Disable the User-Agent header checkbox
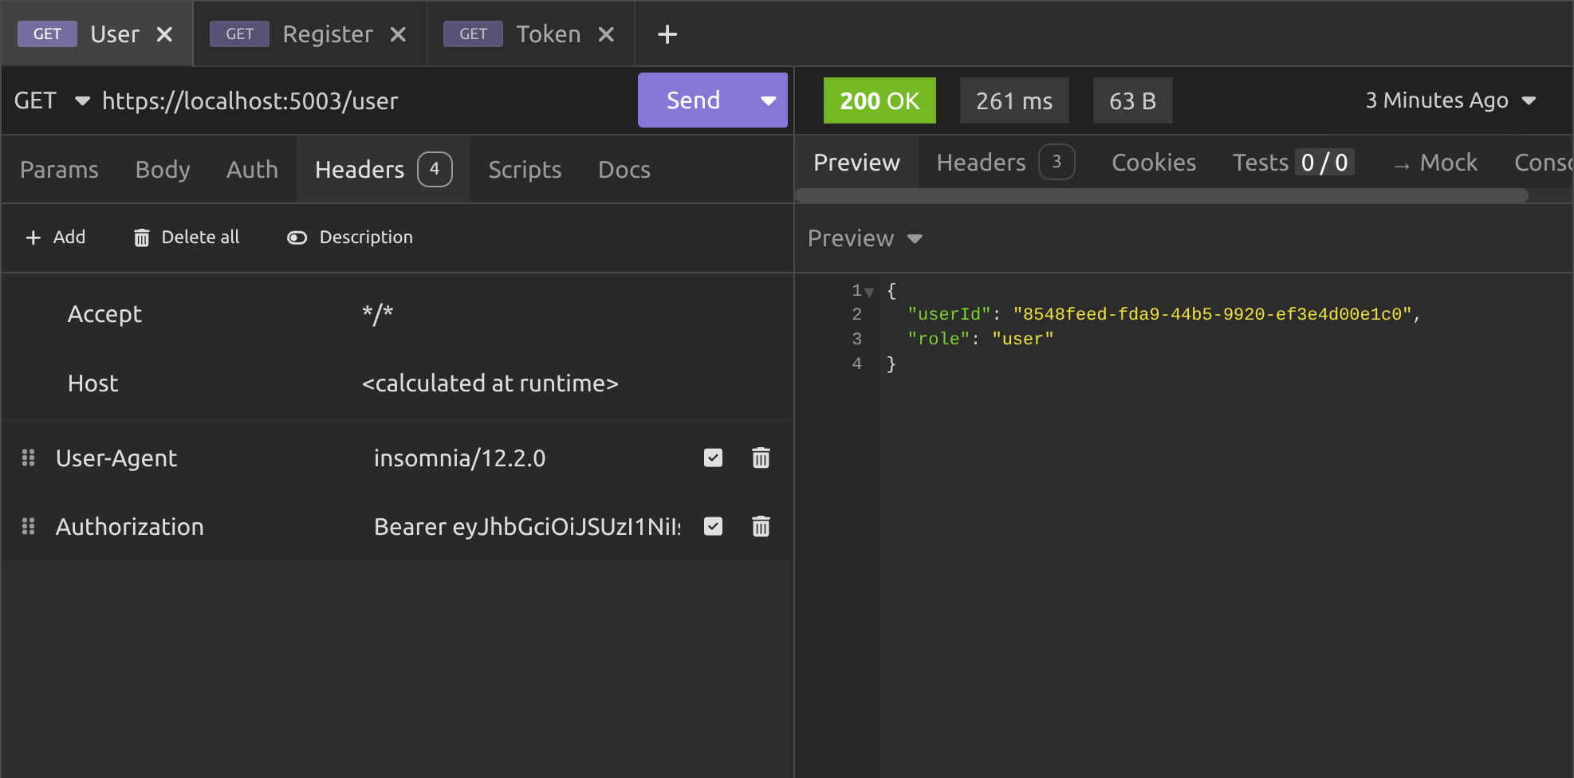1574x778 pixels. coord(713,458)
